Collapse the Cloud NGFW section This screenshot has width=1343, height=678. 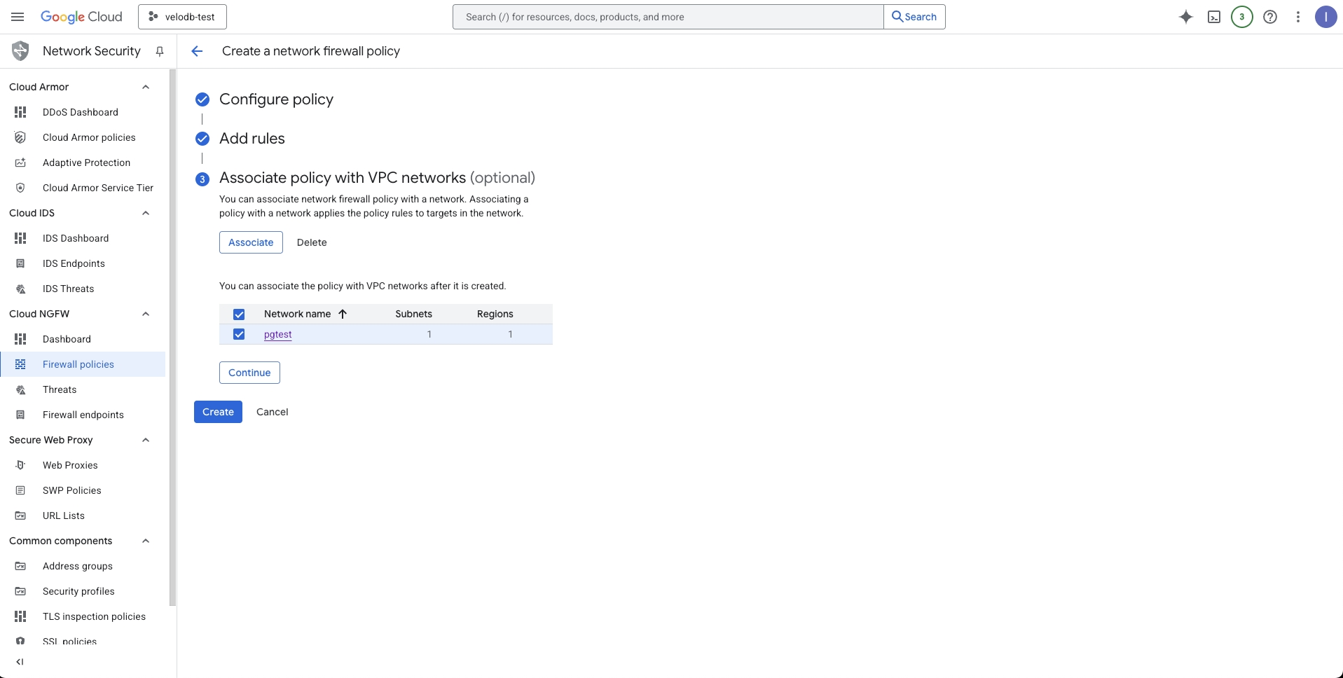click(x=146, y=314)
